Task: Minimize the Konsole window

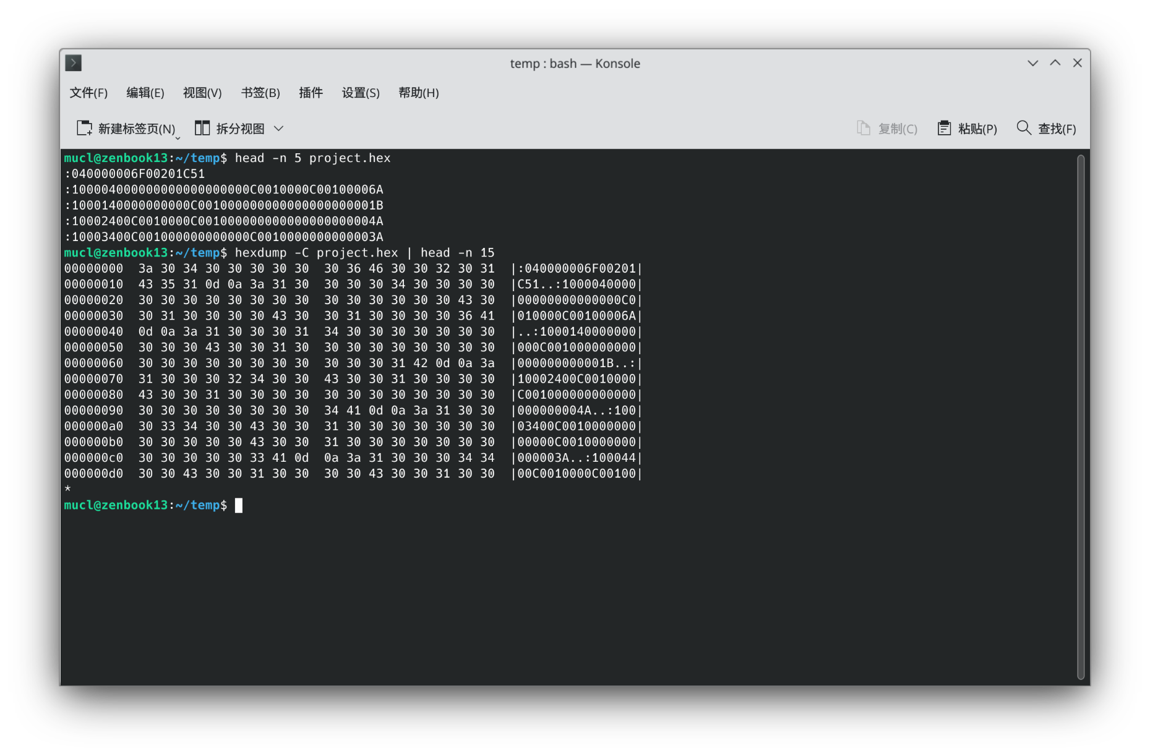Action: click(1032, 63)
